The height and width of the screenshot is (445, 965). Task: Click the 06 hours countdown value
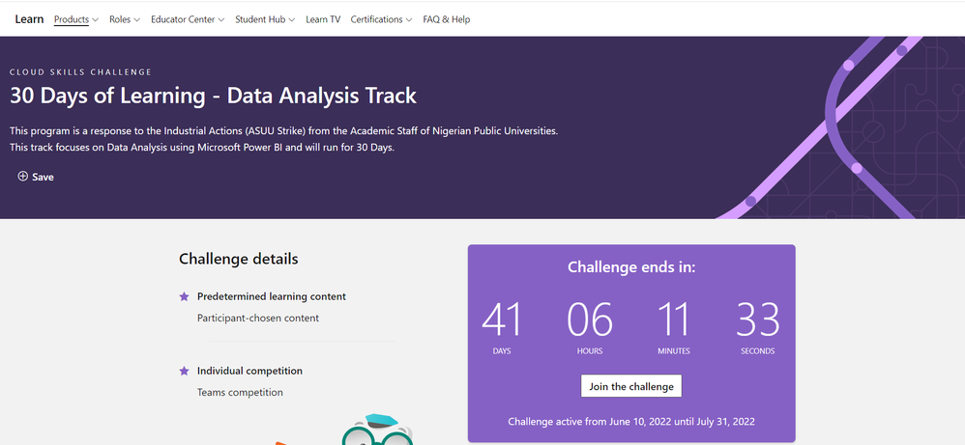[x=590, y=320]
